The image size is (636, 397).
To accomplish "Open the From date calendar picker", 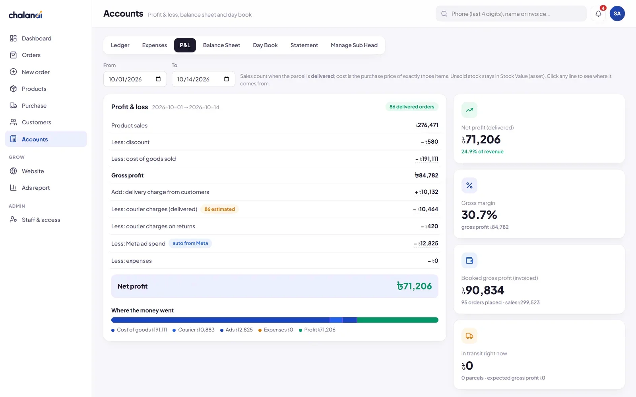I will tap(158, 79).
